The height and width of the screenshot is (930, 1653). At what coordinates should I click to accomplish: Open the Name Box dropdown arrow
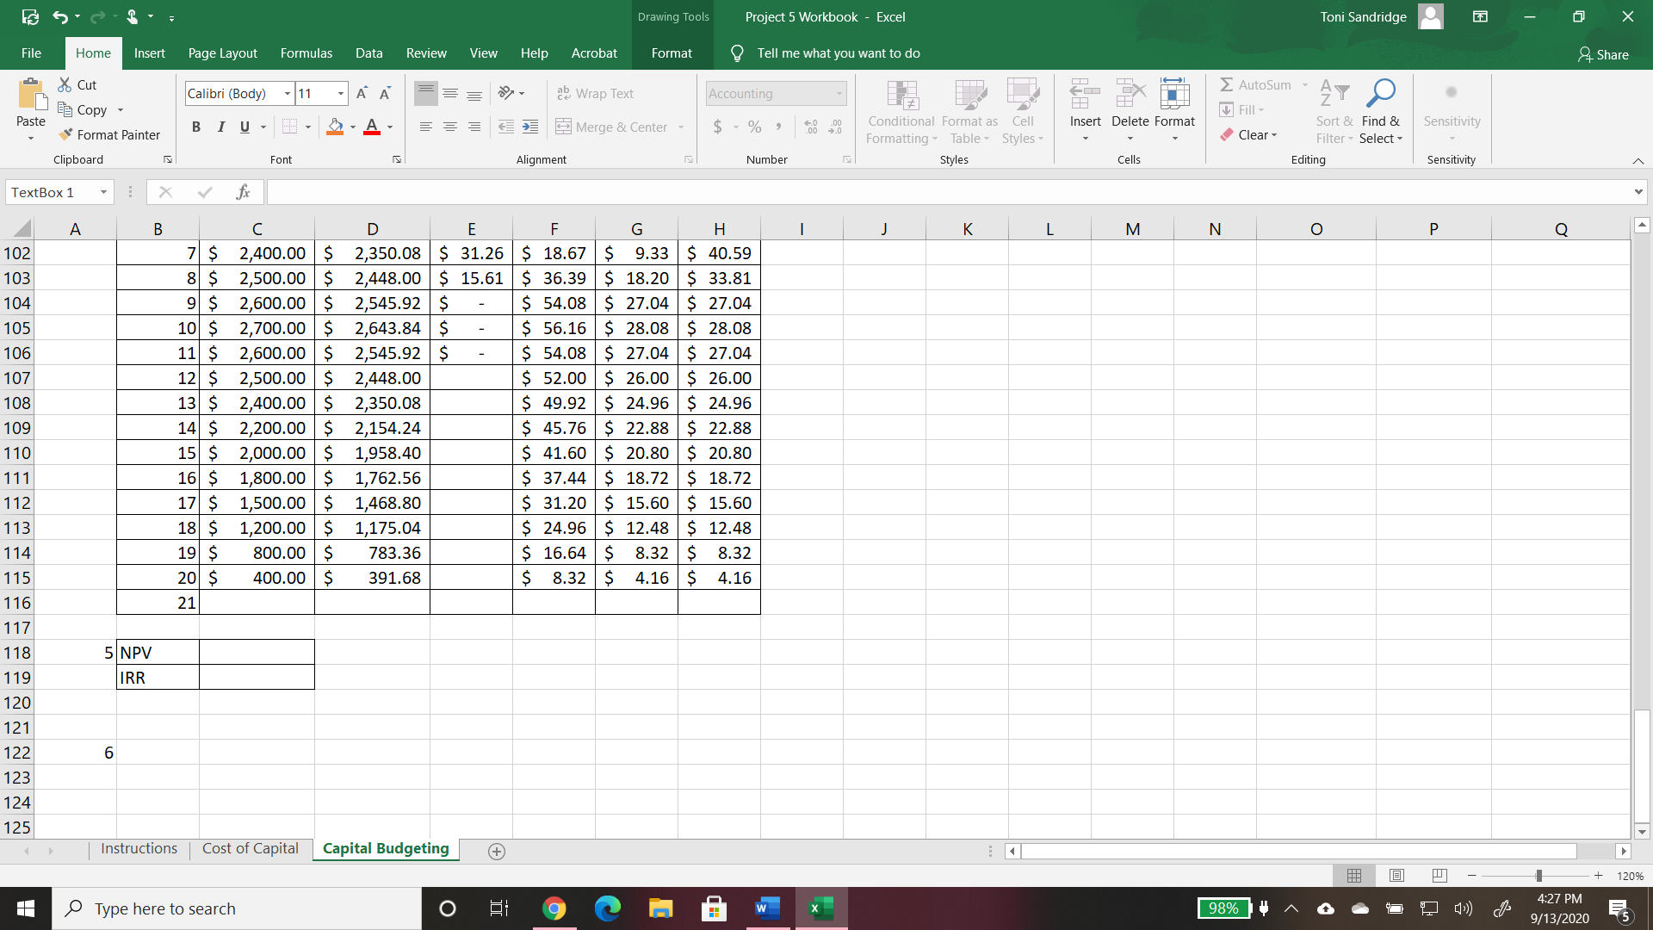[103, 192]
